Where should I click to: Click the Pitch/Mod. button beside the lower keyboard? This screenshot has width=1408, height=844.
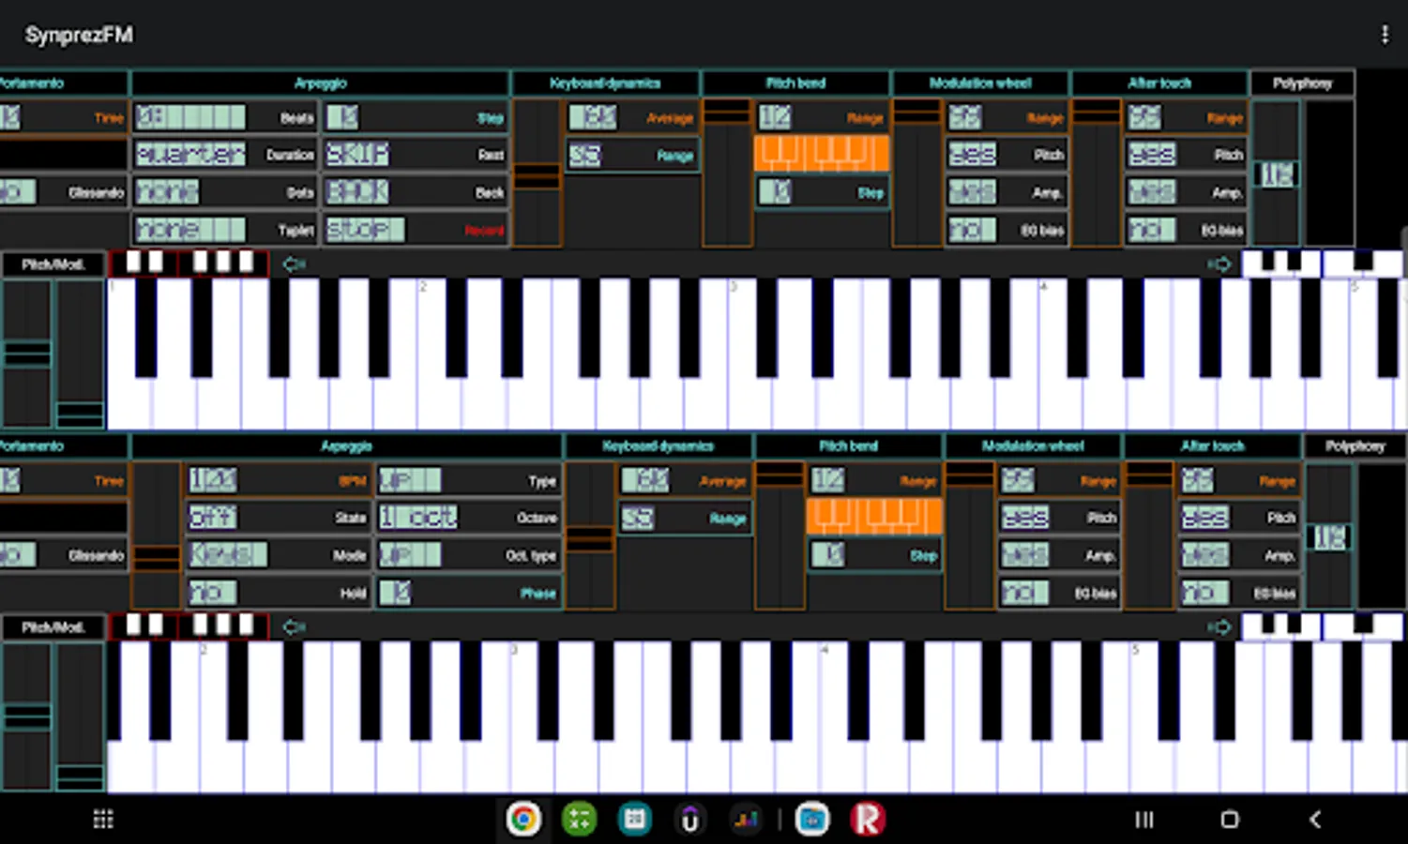click(53, 627)
